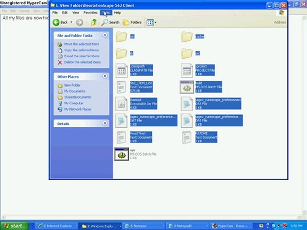Toggle the Folders pane
Image resolution: width=307 pixels, height=230 pixels.
(132, 22)
